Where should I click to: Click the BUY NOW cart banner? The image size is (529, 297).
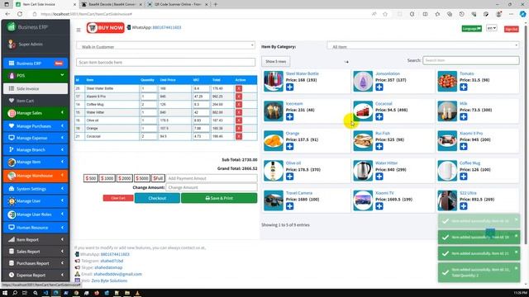coord(105,28)
